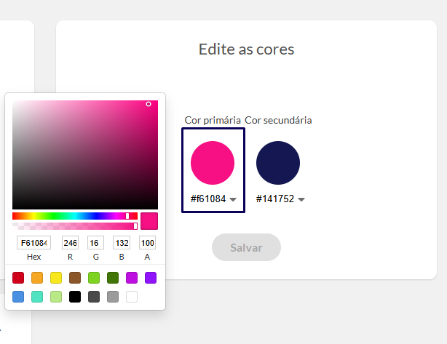
Task: Choose the yellow preset swatch
Action: click(x=56, y=278)
